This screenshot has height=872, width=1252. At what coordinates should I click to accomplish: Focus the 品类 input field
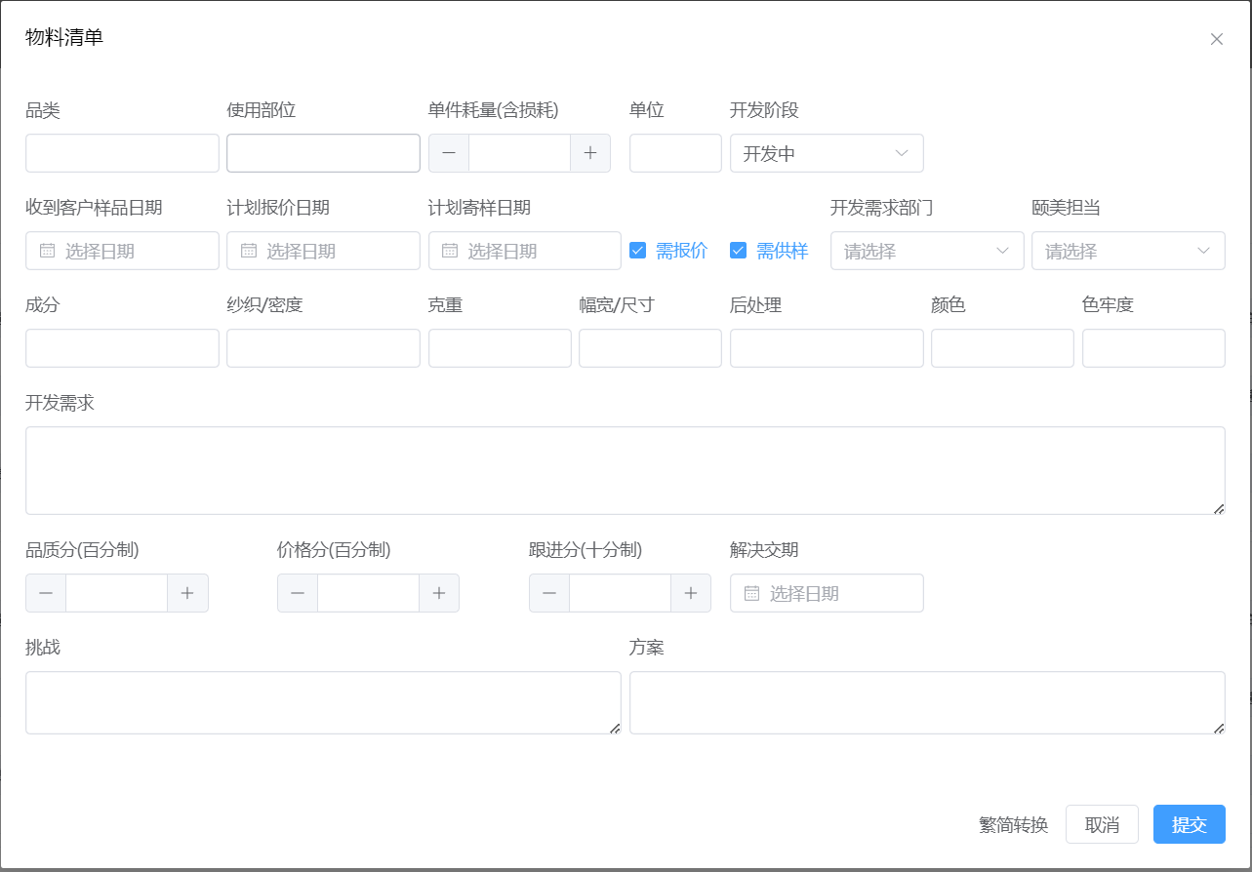122,153
